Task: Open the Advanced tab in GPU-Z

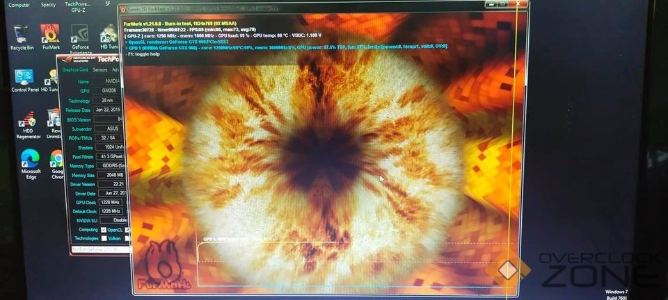Action: tap(116, 69)
